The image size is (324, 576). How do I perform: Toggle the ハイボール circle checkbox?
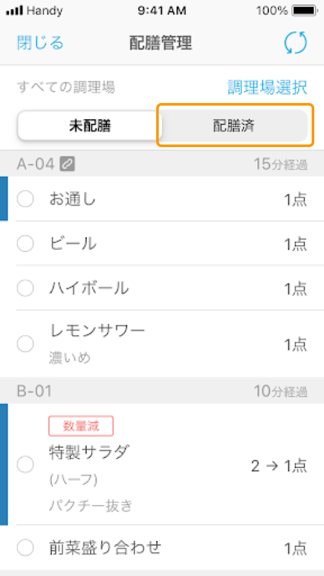pos(25,288)
